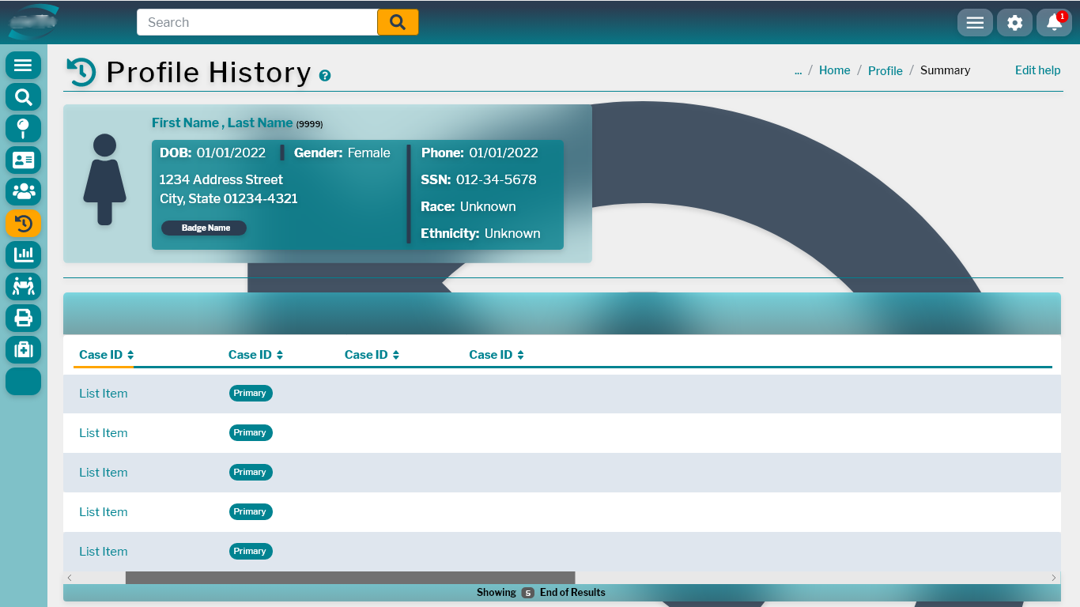1080x607 pixels.
Task: Open the sidebar handshake meeting icon
Action: pyautogui.click(x=23, y=286)
